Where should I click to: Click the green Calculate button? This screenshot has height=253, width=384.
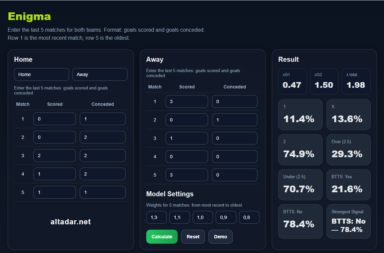click(162, 237)
